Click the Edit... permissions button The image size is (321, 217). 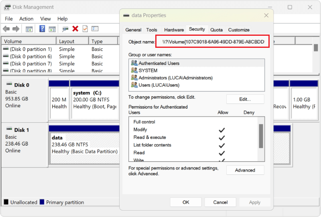pos(245,99)
